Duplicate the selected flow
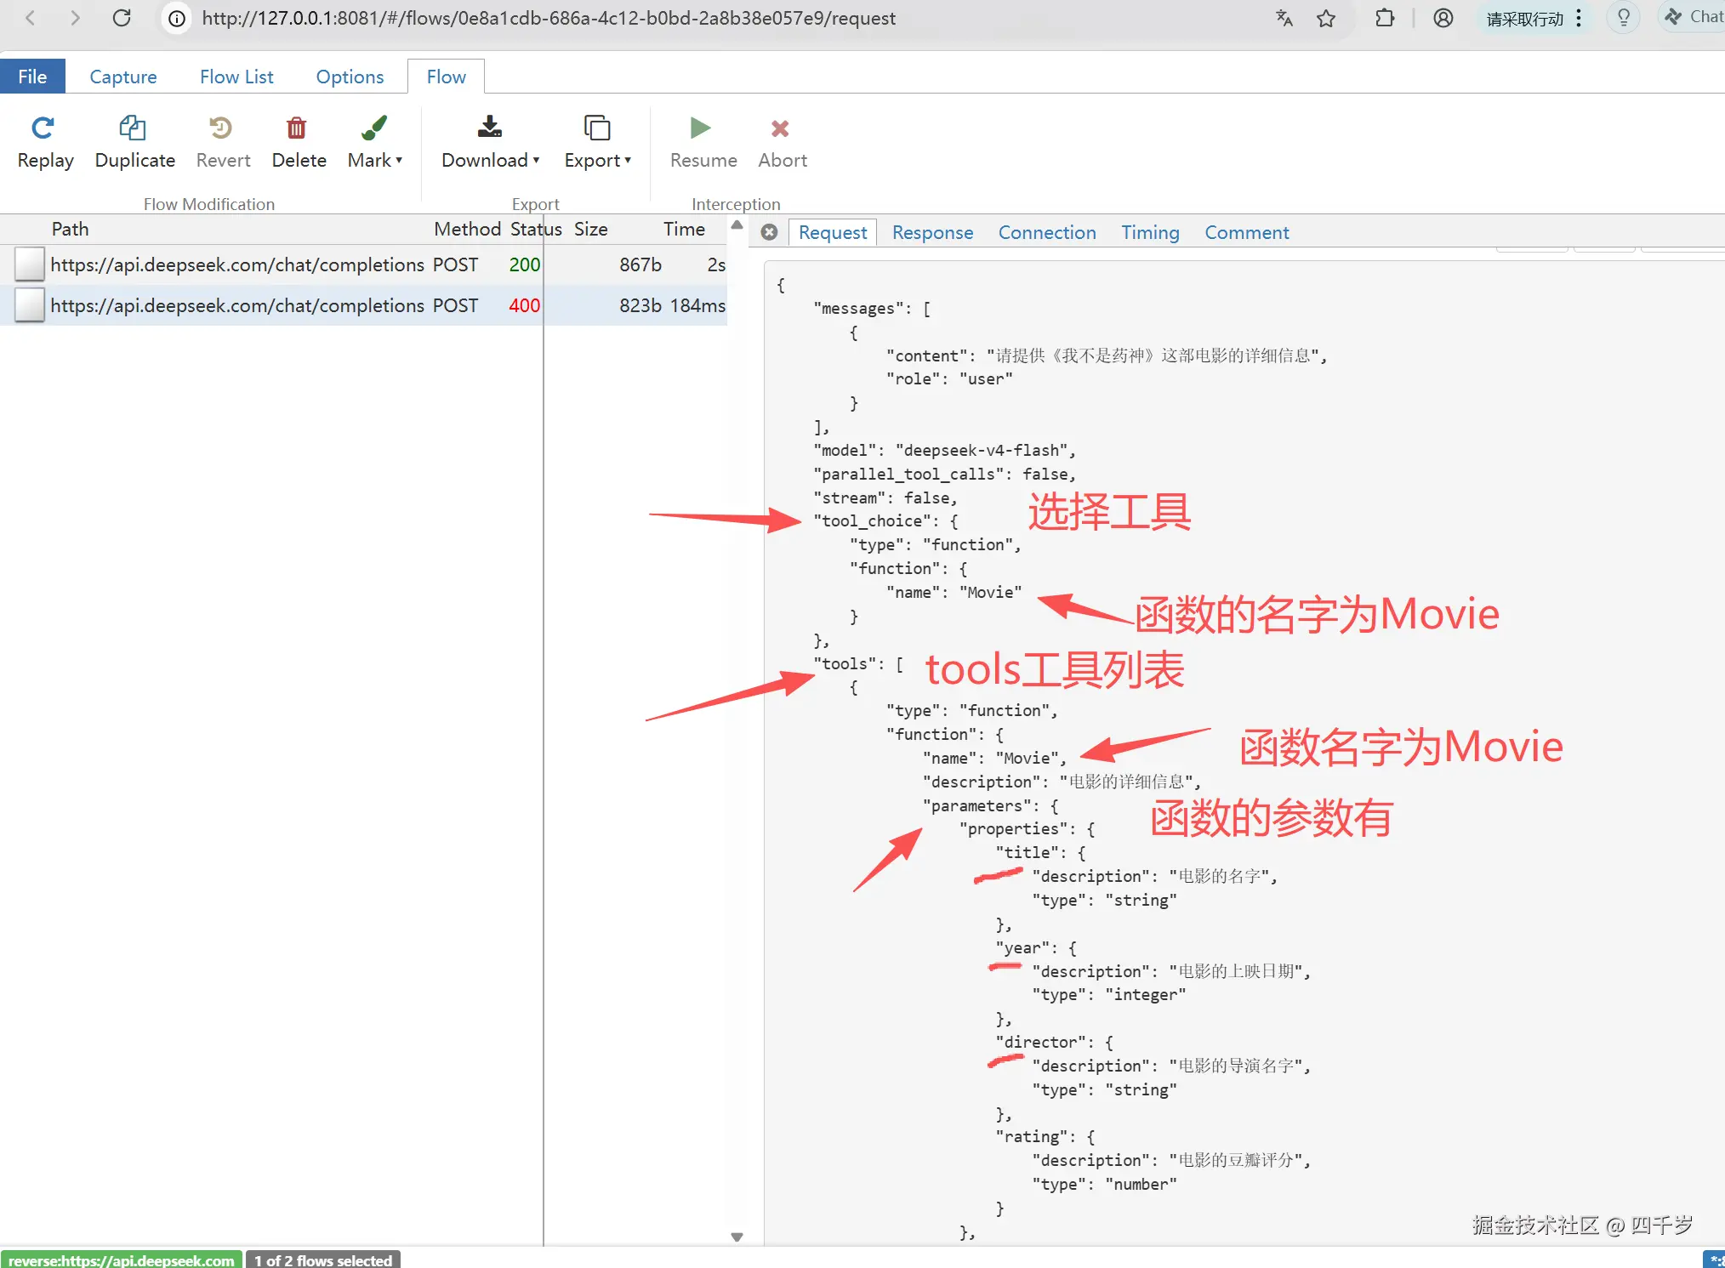Screen dimensions: 1725x1268 (134, 142)
